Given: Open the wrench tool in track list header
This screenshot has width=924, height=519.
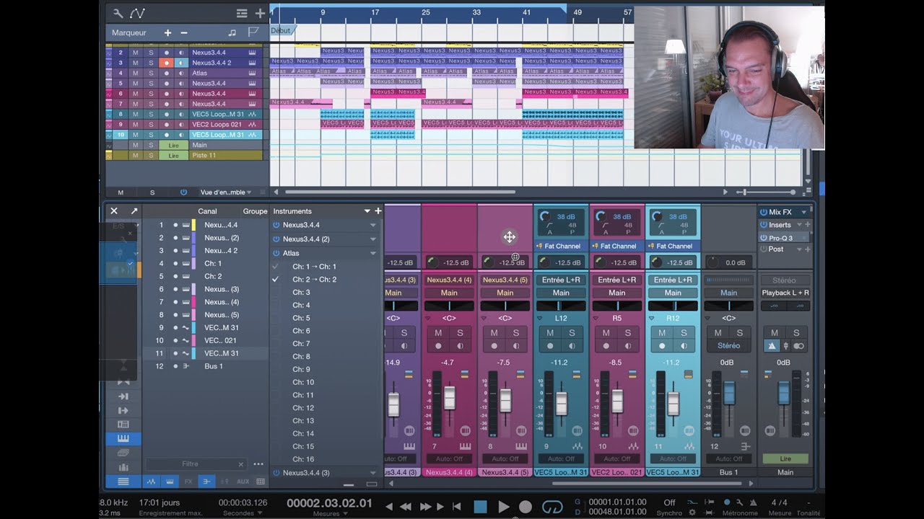Looking at the screenshot, I should (118, 13).
